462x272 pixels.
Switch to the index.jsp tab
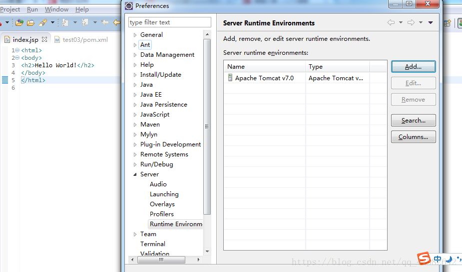coord(25,39)
